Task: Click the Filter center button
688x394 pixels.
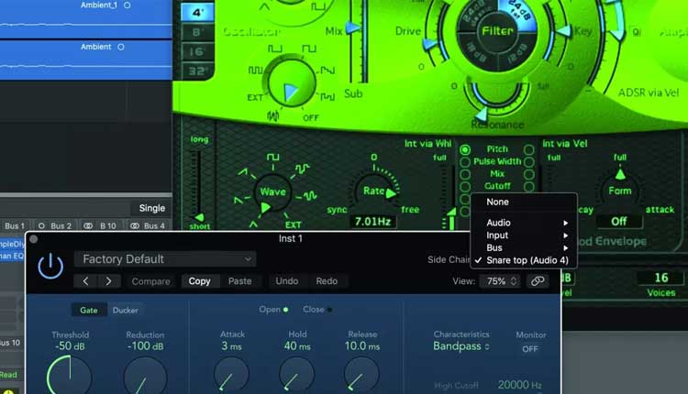Action: [497, 31]
